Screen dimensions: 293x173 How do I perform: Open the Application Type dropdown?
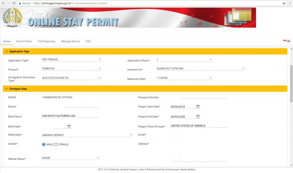[x=71, y=60]
